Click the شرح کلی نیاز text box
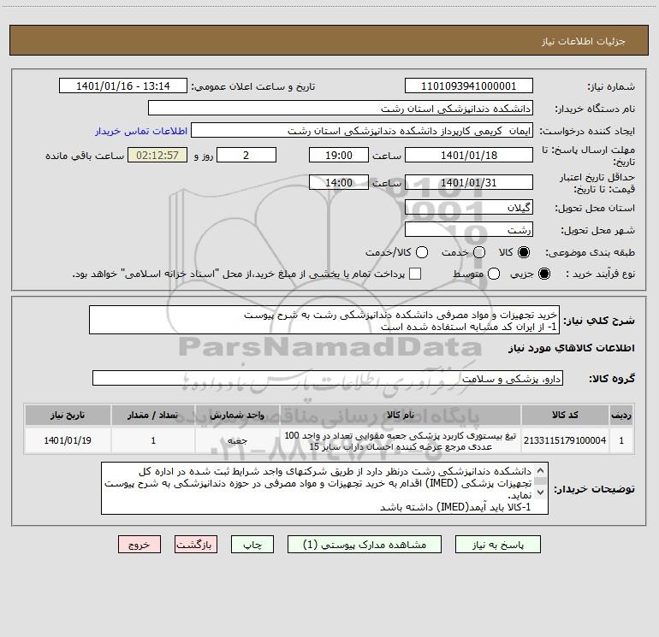The image size is (659, 637). (x=324, y=320)
